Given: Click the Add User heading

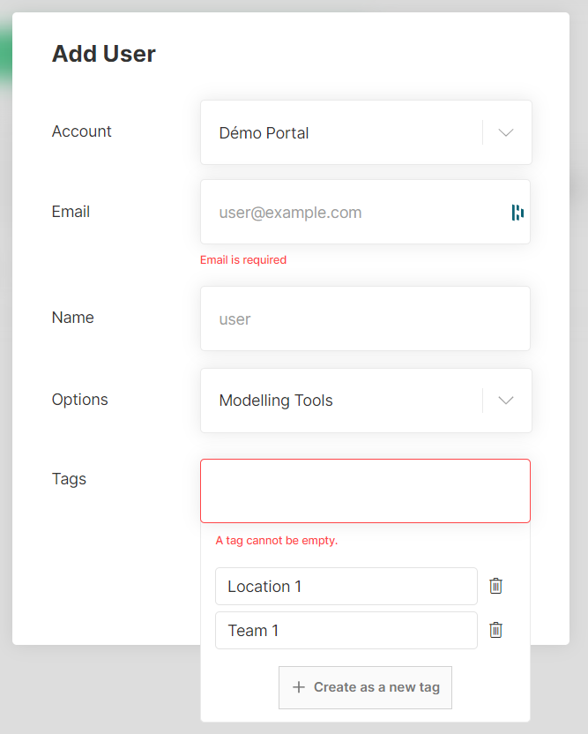Looking at the screenshot, I should [x=104, y=53].
